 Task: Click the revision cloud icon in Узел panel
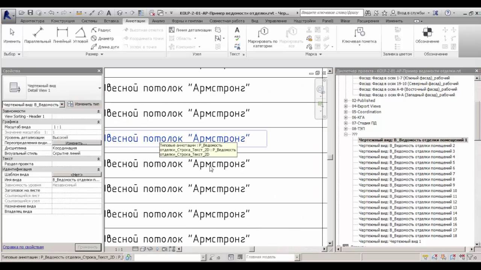point(218,30)
